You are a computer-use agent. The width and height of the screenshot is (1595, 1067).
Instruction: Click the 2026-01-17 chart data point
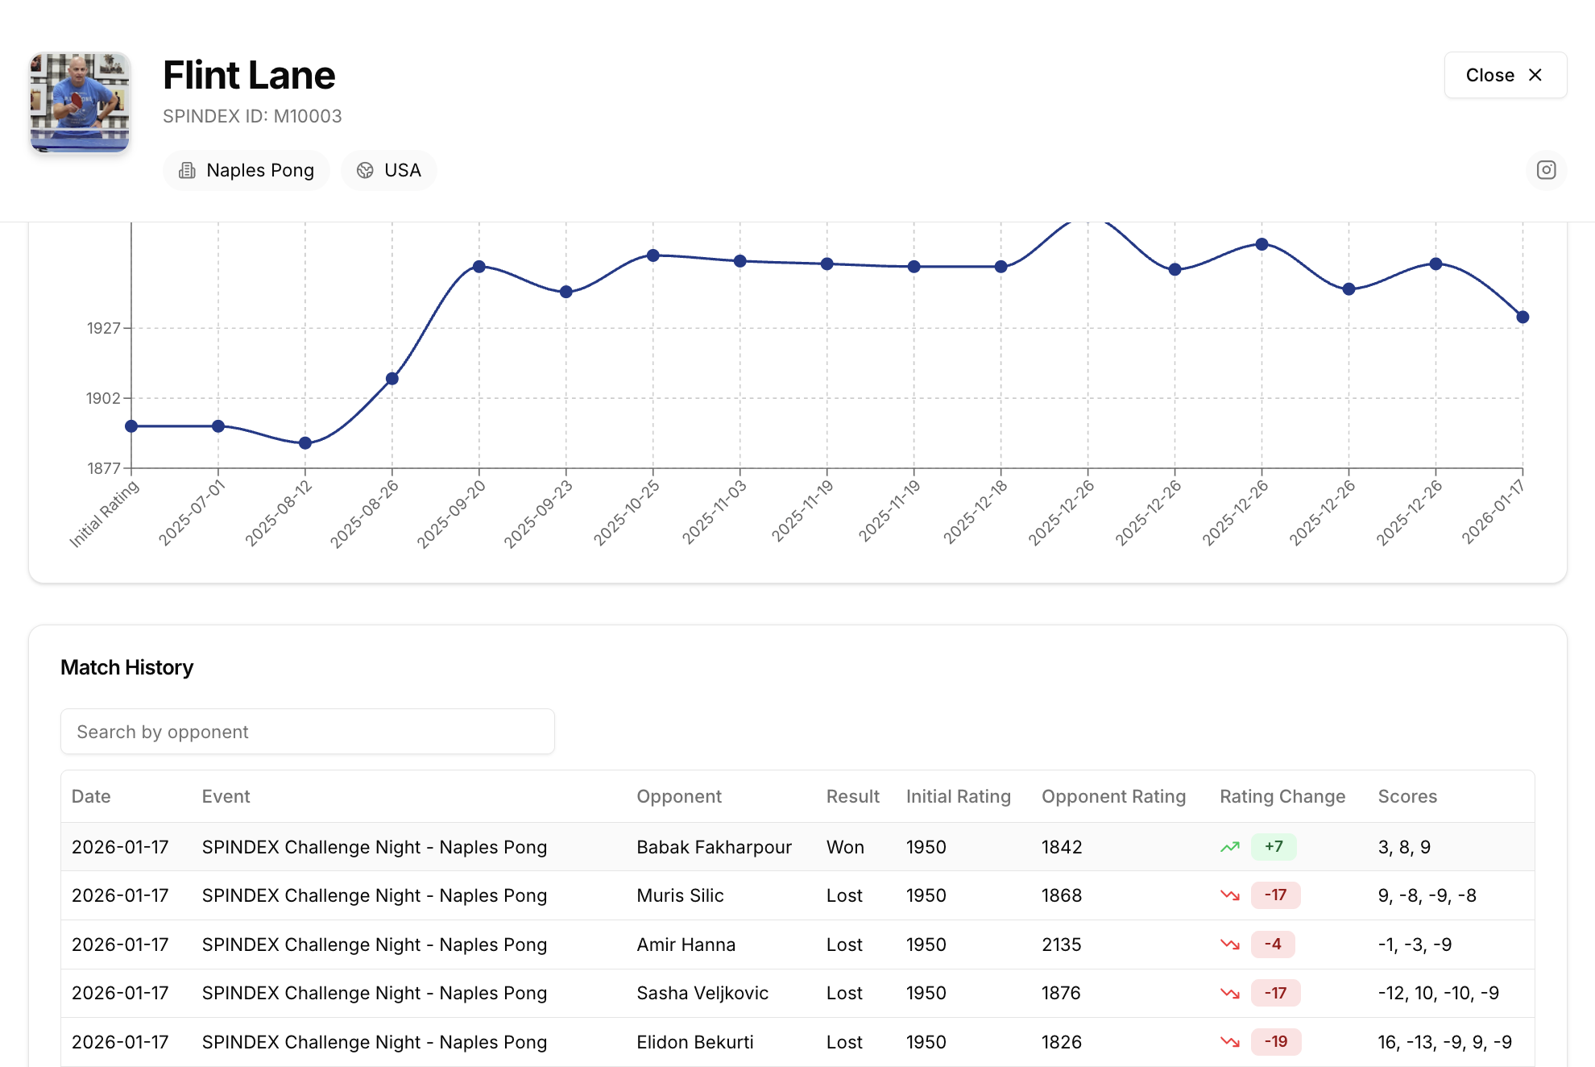pyautogui.click(x=1522, y=318)
